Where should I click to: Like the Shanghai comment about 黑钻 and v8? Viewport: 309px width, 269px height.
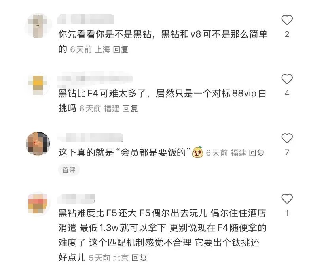pyautogui.click(x=287, y=20)
